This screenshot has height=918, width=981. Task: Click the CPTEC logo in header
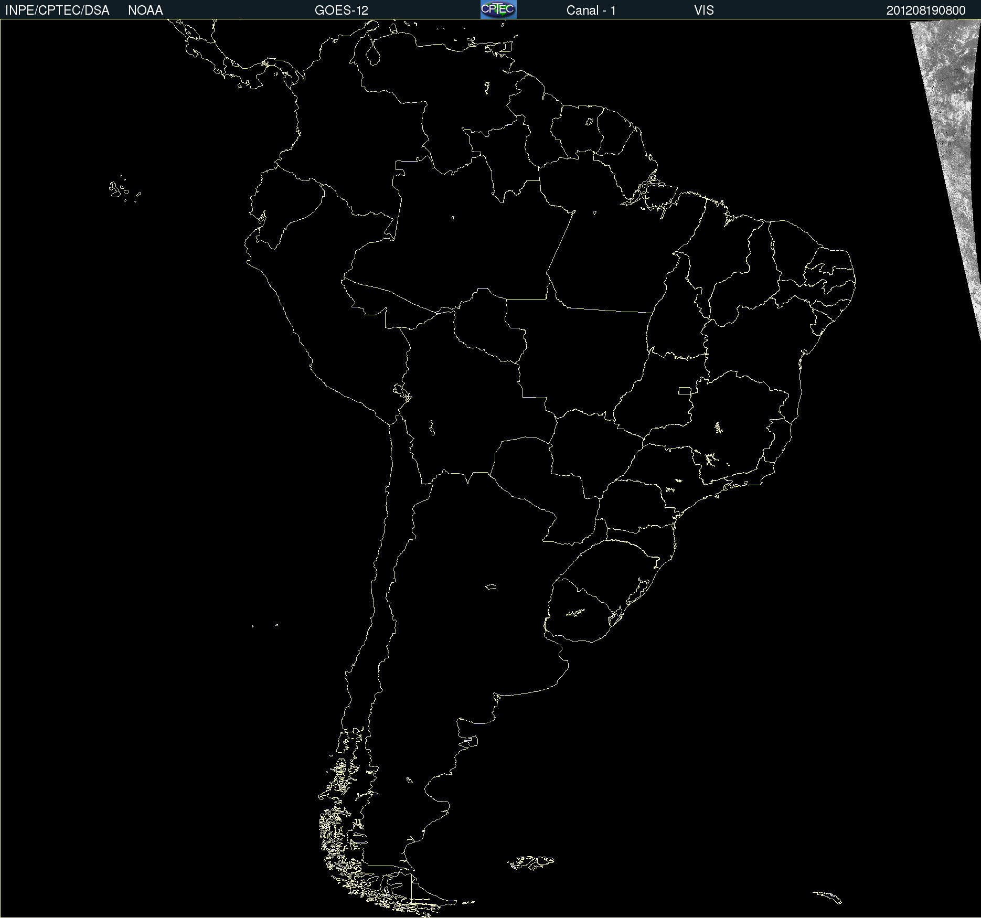click(498, 9)
